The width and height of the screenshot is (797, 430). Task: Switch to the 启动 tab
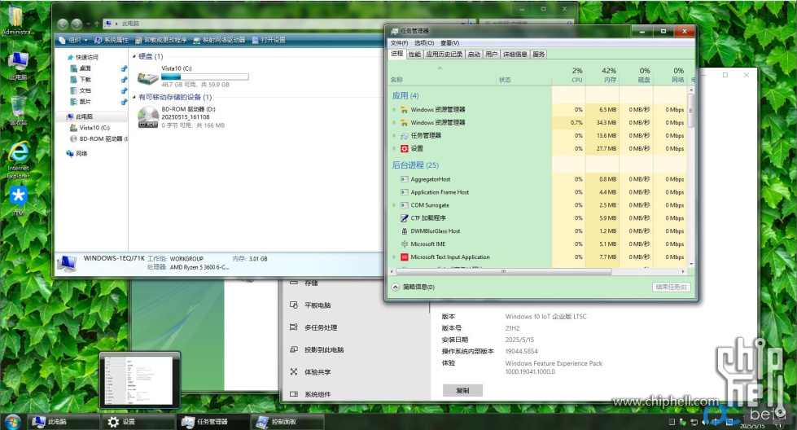[x=474, y=55]
